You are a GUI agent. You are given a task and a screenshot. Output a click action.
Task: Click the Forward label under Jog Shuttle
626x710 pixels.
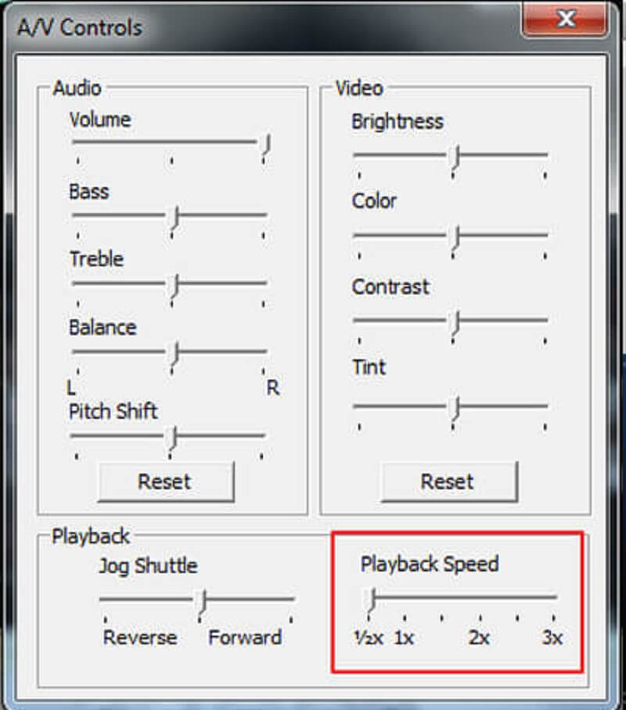pyautogui.click(x=245, y=637)
